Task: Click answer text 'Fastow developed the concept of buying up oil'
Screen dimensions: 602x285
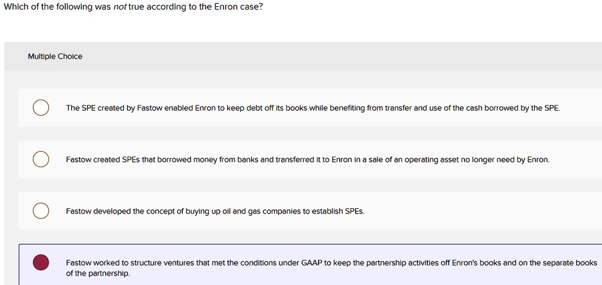Action: (149, 212)
